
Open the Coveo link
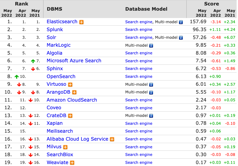(x=54, y=108)
